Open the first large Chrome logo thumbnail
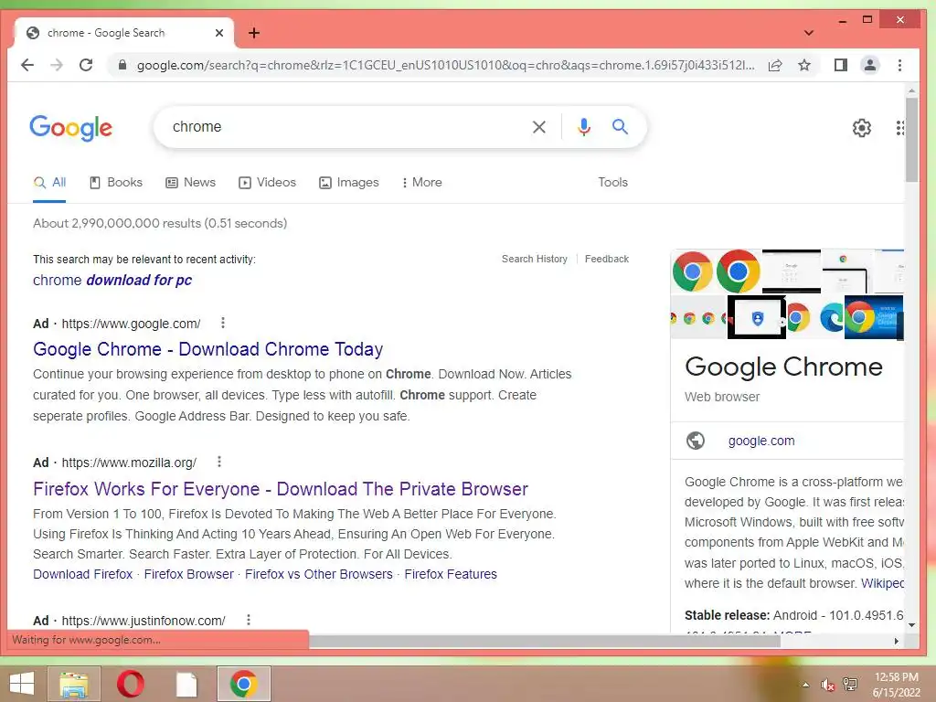Screen dimensions: 936x702 point(693,271)
